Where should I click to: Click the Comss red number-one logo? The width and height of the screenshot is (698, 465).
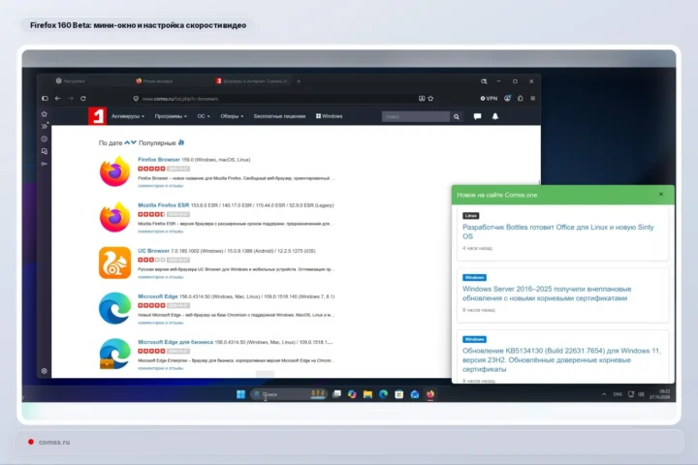[97, 116]
